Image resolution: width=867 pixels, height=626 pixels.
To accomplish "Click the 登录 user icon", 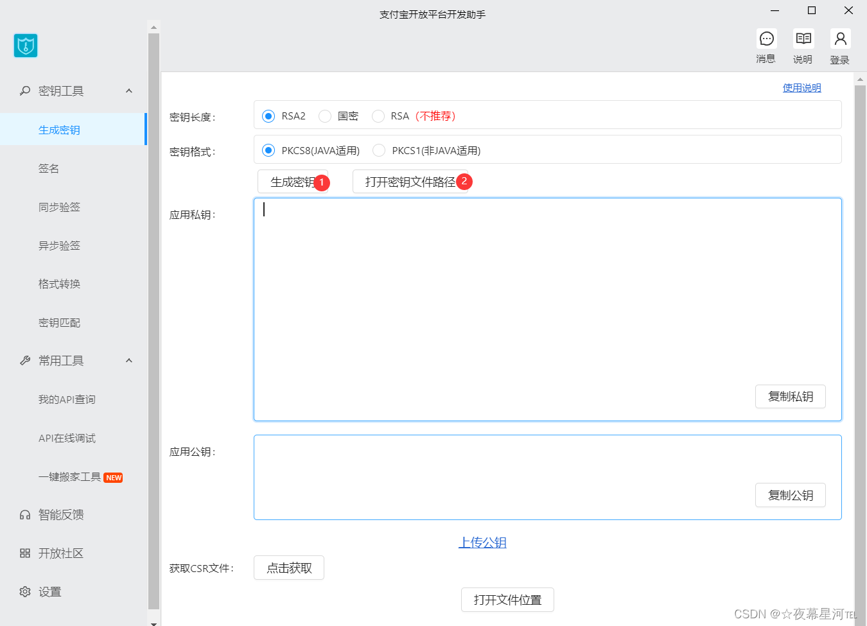I will pyautogui.click(x=840, y=39).
